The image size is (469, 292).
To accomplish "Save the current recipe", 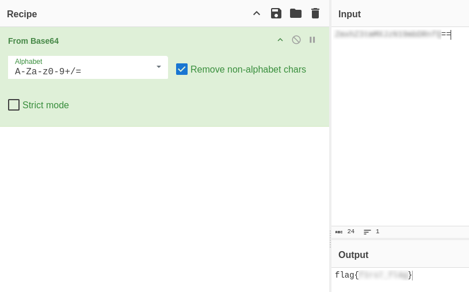I will point(276,13).
